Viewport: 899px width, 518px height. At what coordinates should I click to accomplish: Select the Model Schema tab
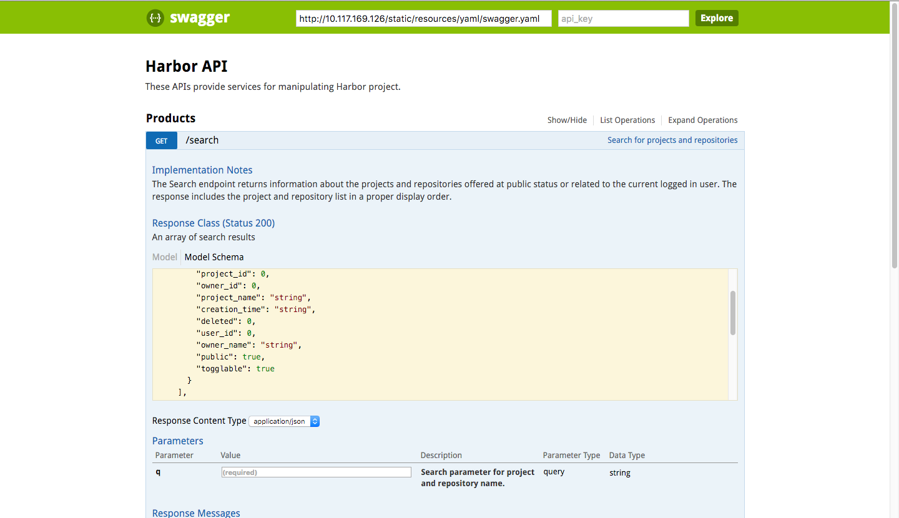[x=214, y=257]
